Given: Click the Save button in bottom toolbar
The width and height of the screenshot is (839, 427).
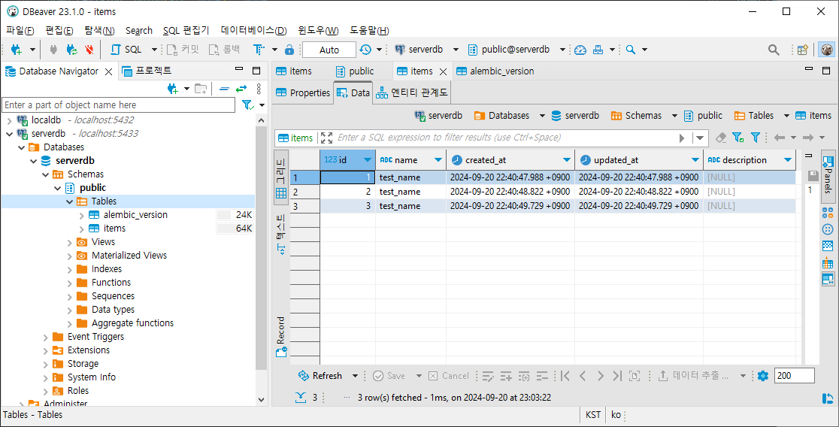Looking at the screenshot, I should point(389,376).
